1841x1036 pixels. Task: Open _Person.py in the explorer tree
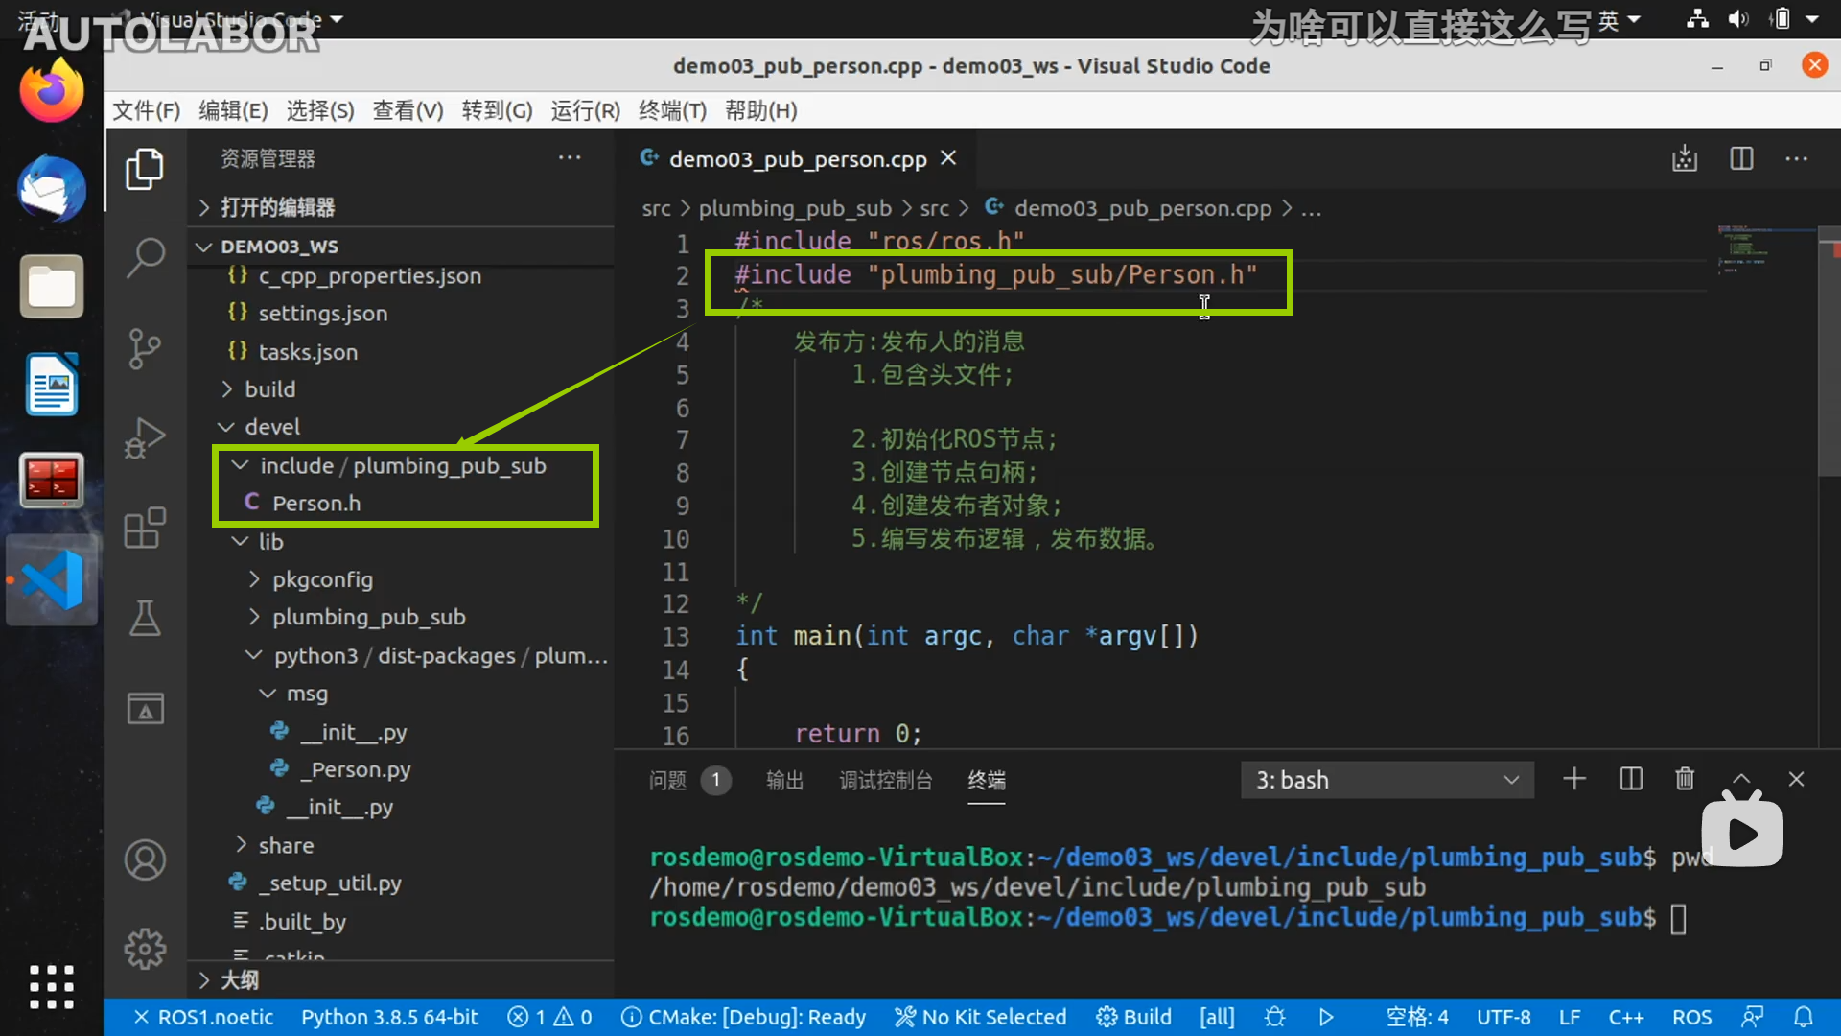[x=354, y=769]
